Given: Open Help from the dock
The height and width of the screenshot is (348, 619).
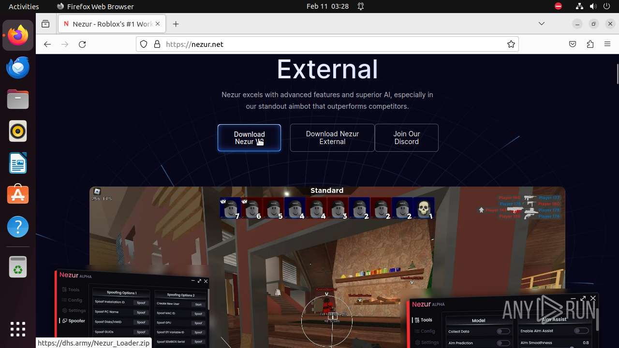Looking at the screenshot, I should (18, 227).
